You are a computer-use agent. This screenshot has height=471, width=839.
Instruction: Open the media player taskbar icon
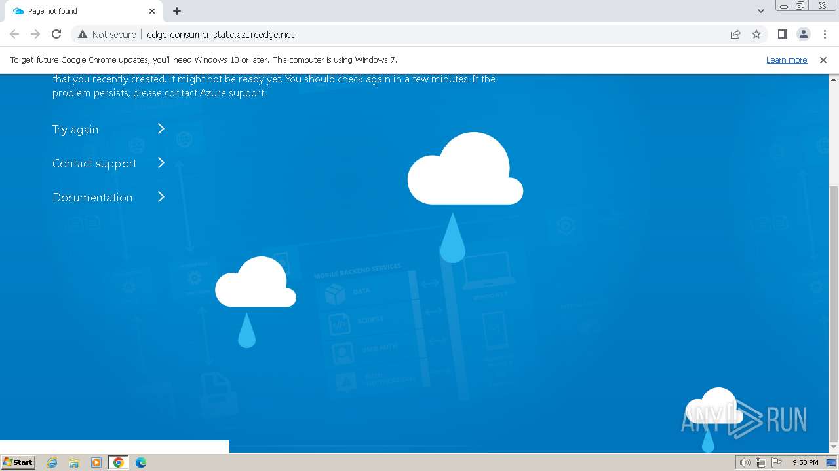(x=96, y=462)
